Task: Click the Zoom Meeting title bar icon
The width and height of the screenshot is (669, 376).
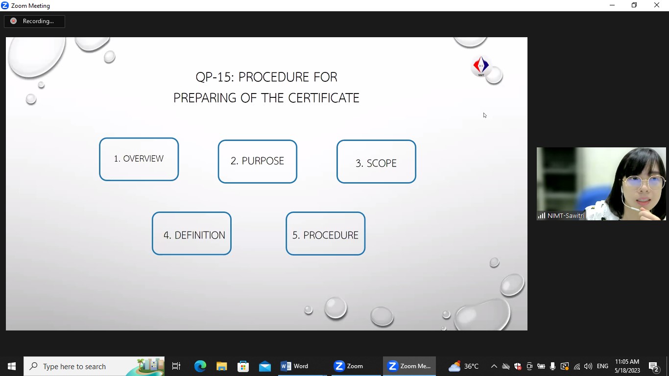Action: 5,5
